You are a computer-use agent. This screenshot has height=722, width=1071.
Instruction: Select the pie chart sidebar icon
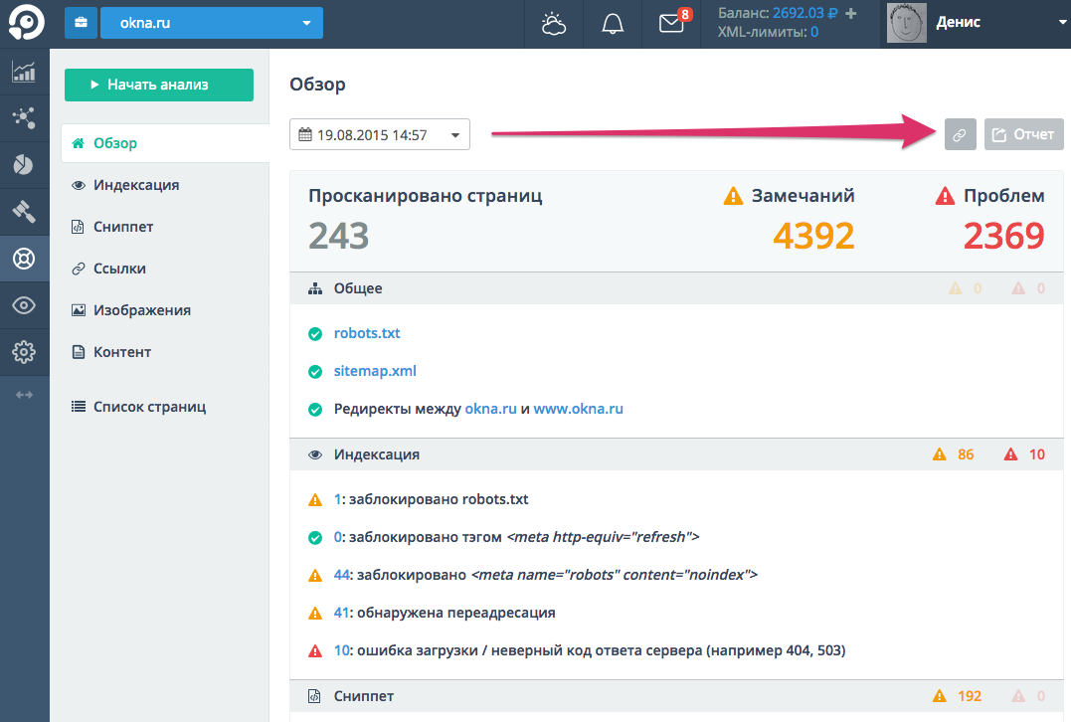(x=24, y=165)
